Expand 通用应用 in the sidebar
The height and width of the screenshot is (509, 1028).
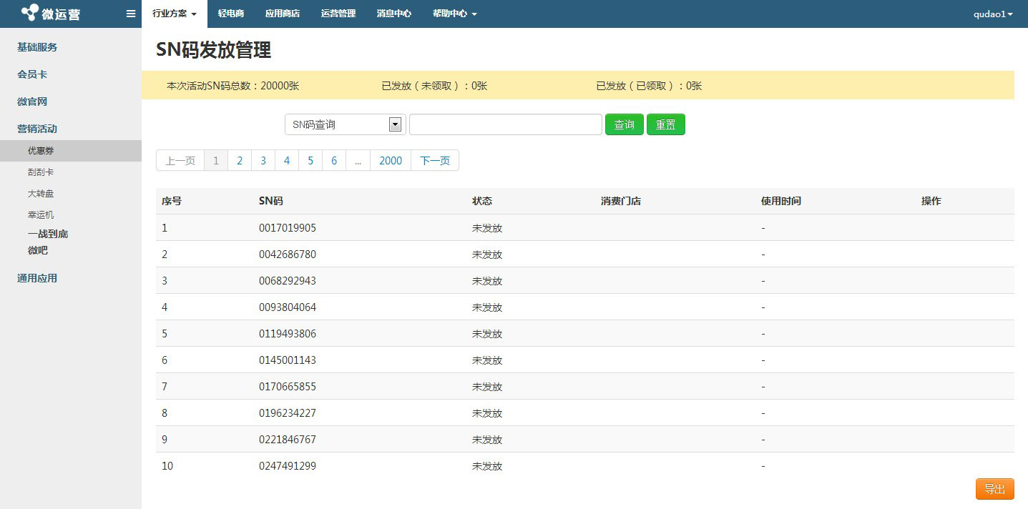pos(37,278)
